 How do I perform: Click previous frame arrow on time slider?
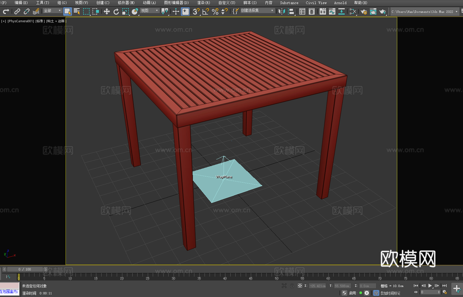[x=4, y=269]
